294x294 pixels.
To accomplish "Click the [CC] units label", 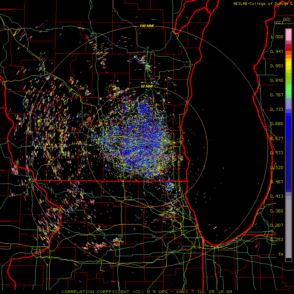I will tap(279, 23).
